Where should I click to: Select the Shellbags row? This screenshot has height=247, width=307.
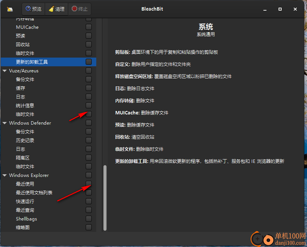49,219
